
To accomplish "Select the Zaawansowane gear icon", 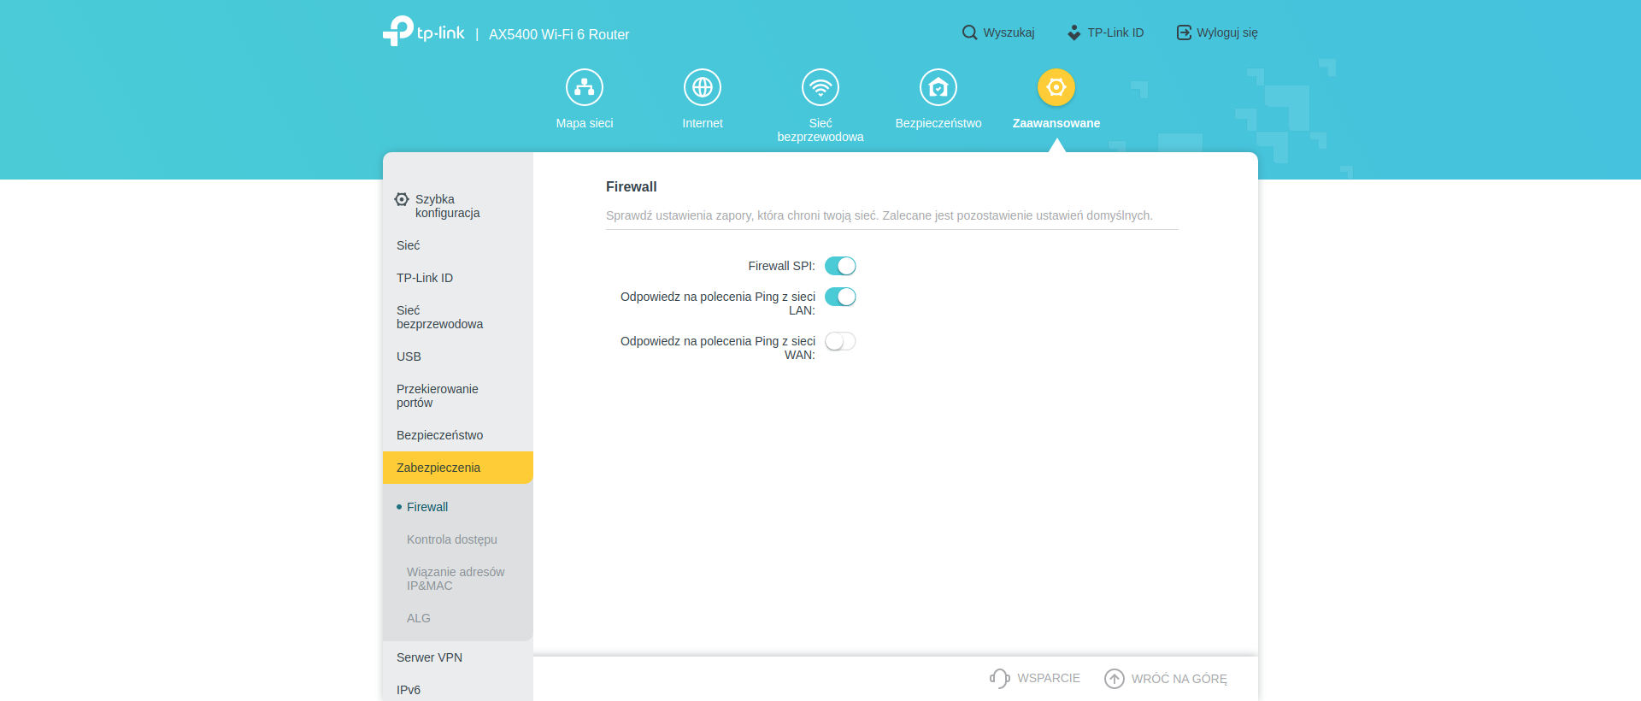I will coord(1056,87).
